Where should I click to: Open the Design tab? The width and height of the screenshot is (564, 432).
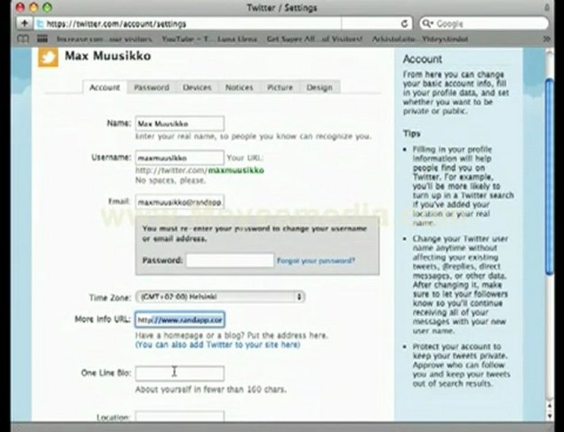click(x=320, y=88)
